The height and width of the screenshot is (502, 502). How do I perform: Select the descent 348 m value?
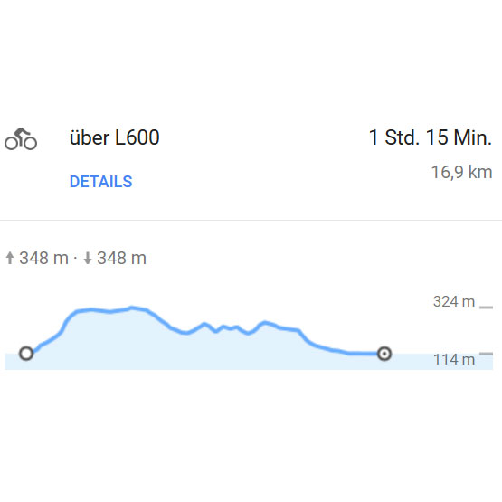122,258
